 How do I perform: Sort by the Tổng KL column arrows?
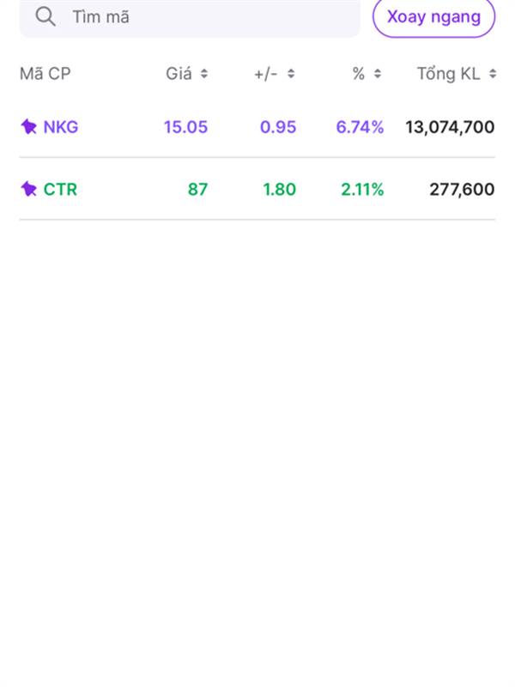[492, 74]
